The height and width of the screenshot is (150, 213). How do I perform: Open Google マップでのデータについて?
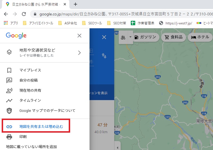tap(45, 111)
